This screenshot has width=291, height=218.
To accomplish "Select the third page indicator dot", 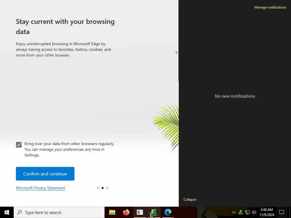I will [107, 188].
